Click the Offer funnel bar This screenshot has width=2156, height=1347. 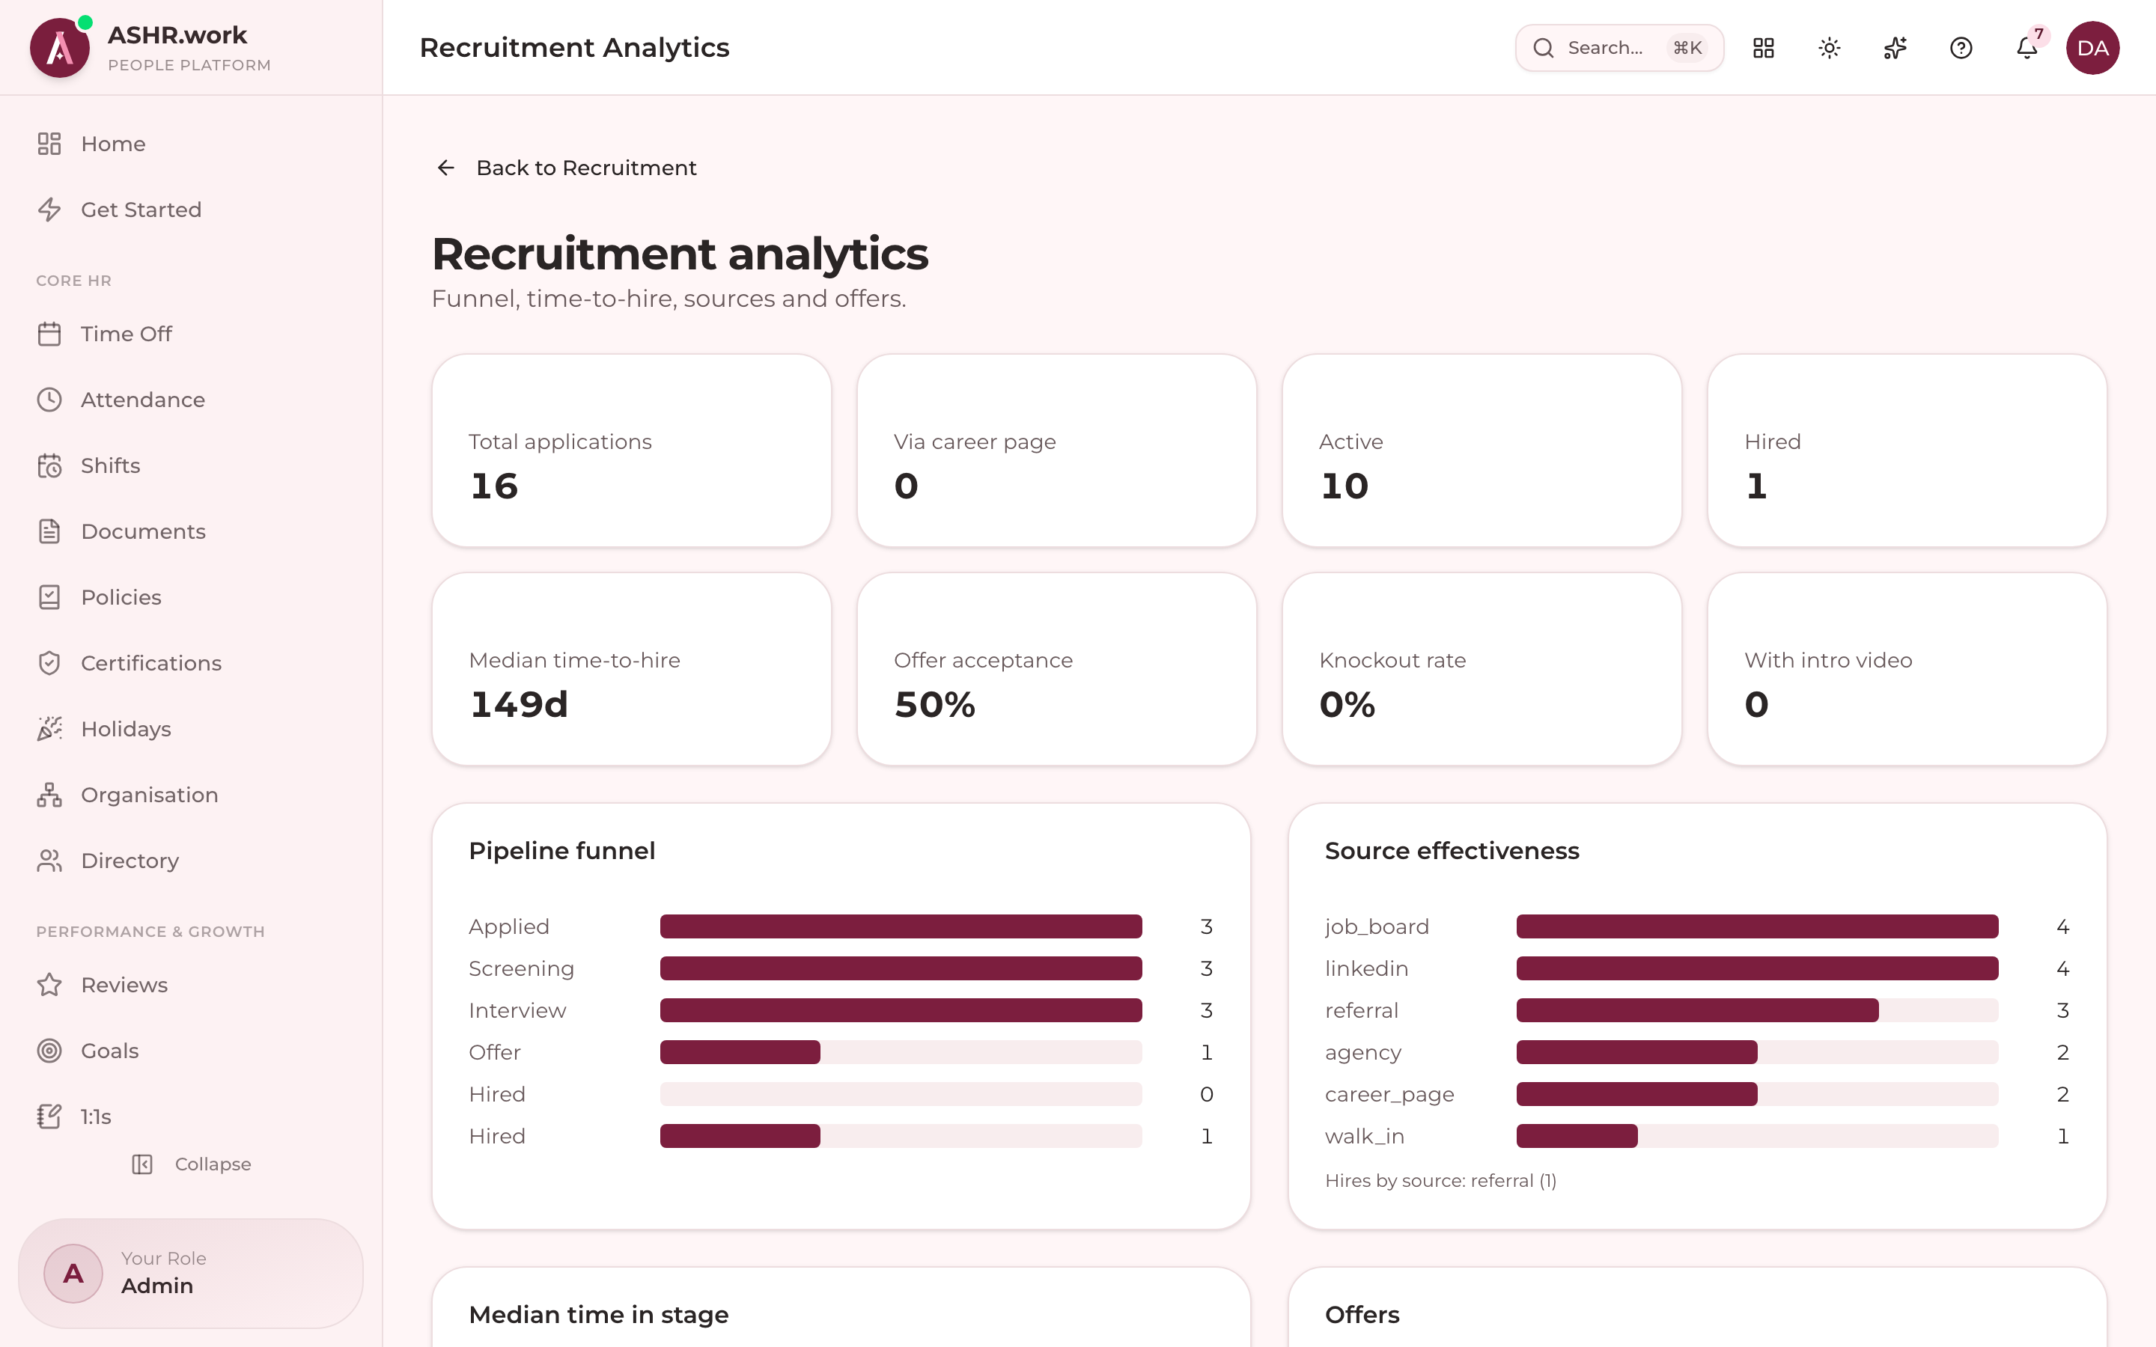[901, 1052]
